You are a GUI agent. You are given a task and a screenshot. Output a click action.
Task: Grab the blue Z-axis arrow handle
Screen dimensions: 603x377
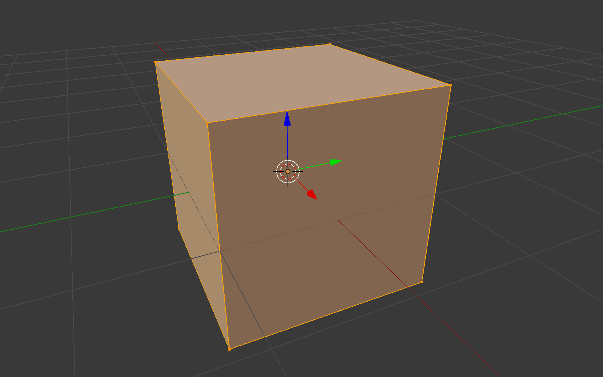tap(287, 119)
